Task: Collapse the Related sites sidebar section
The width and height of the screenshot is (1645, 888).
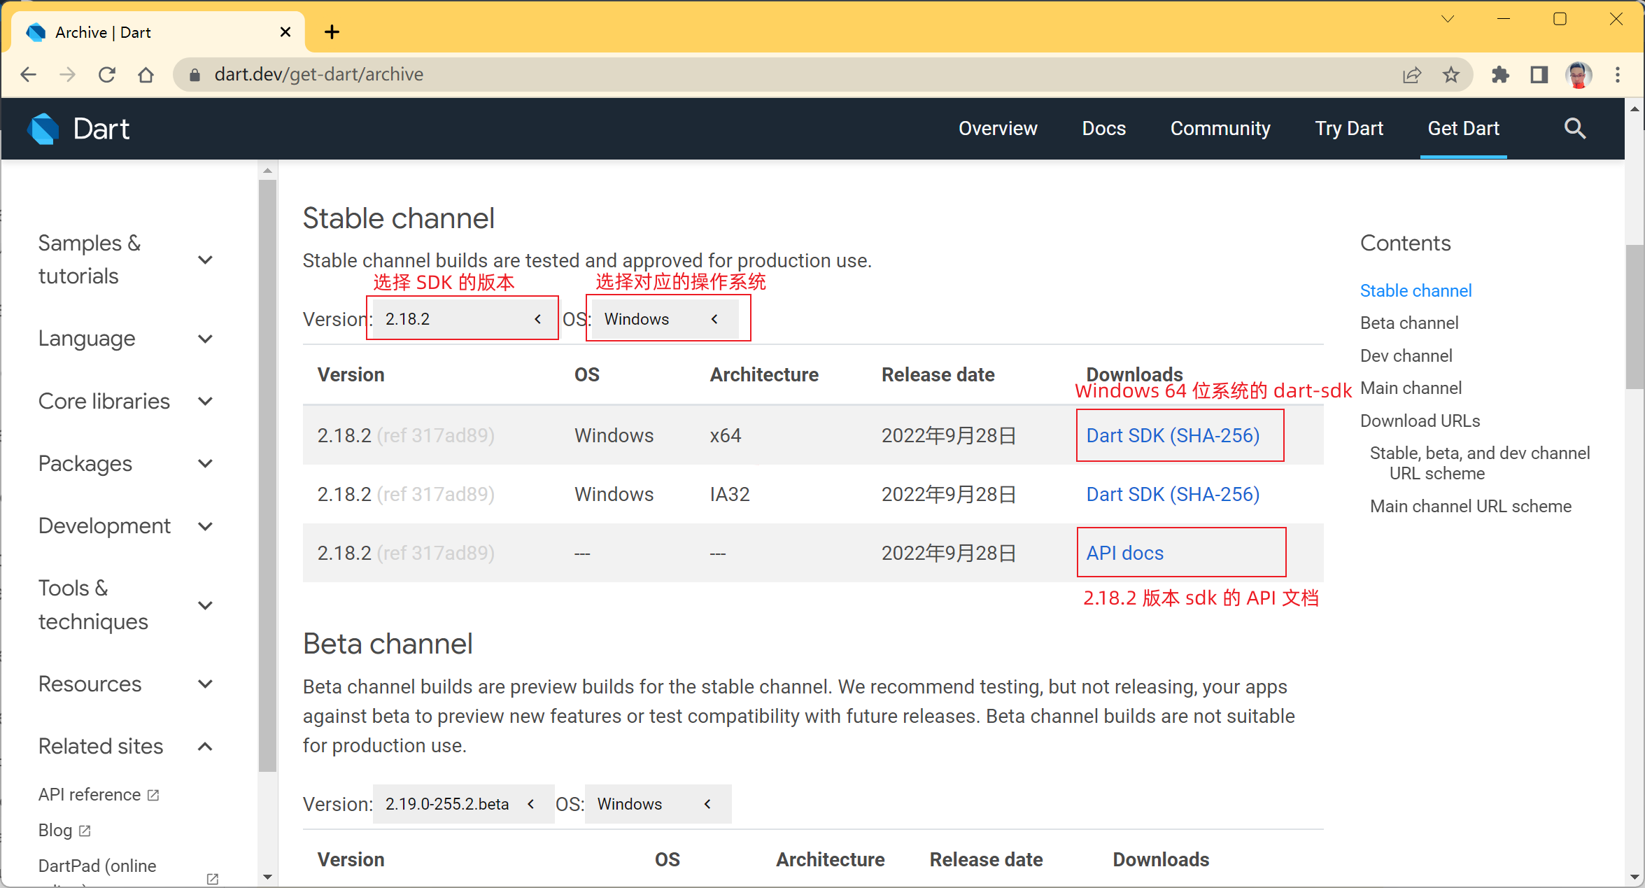Action: (205, 747)
